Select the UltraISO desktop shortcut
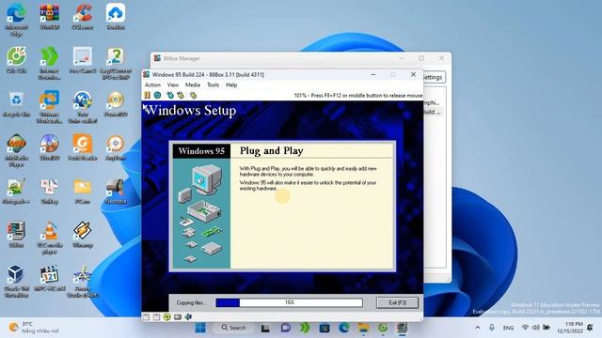 (50, 147)
